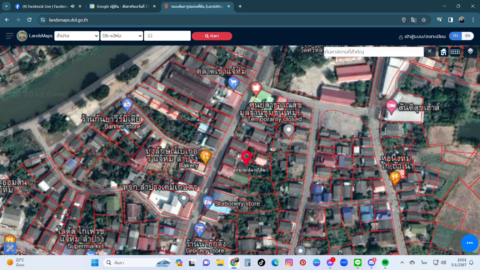480x270 pixels.
Task: Select the measuring tools icon
Action: click(10, 248)
